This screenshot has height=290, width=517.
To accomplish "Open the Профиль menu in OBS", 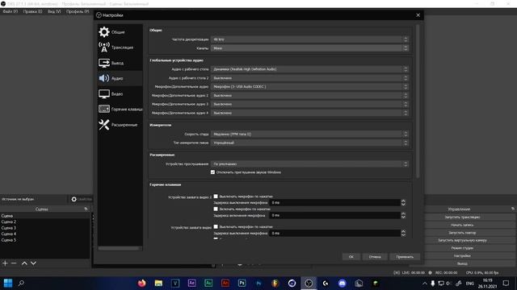I will [x=78, y=11].
